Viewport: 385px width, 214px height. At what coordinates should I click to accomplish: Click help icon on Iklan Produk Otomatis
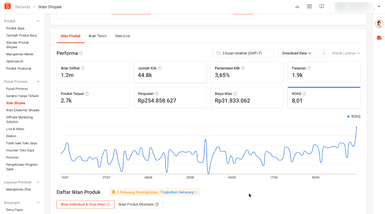(x=157, y=205)
